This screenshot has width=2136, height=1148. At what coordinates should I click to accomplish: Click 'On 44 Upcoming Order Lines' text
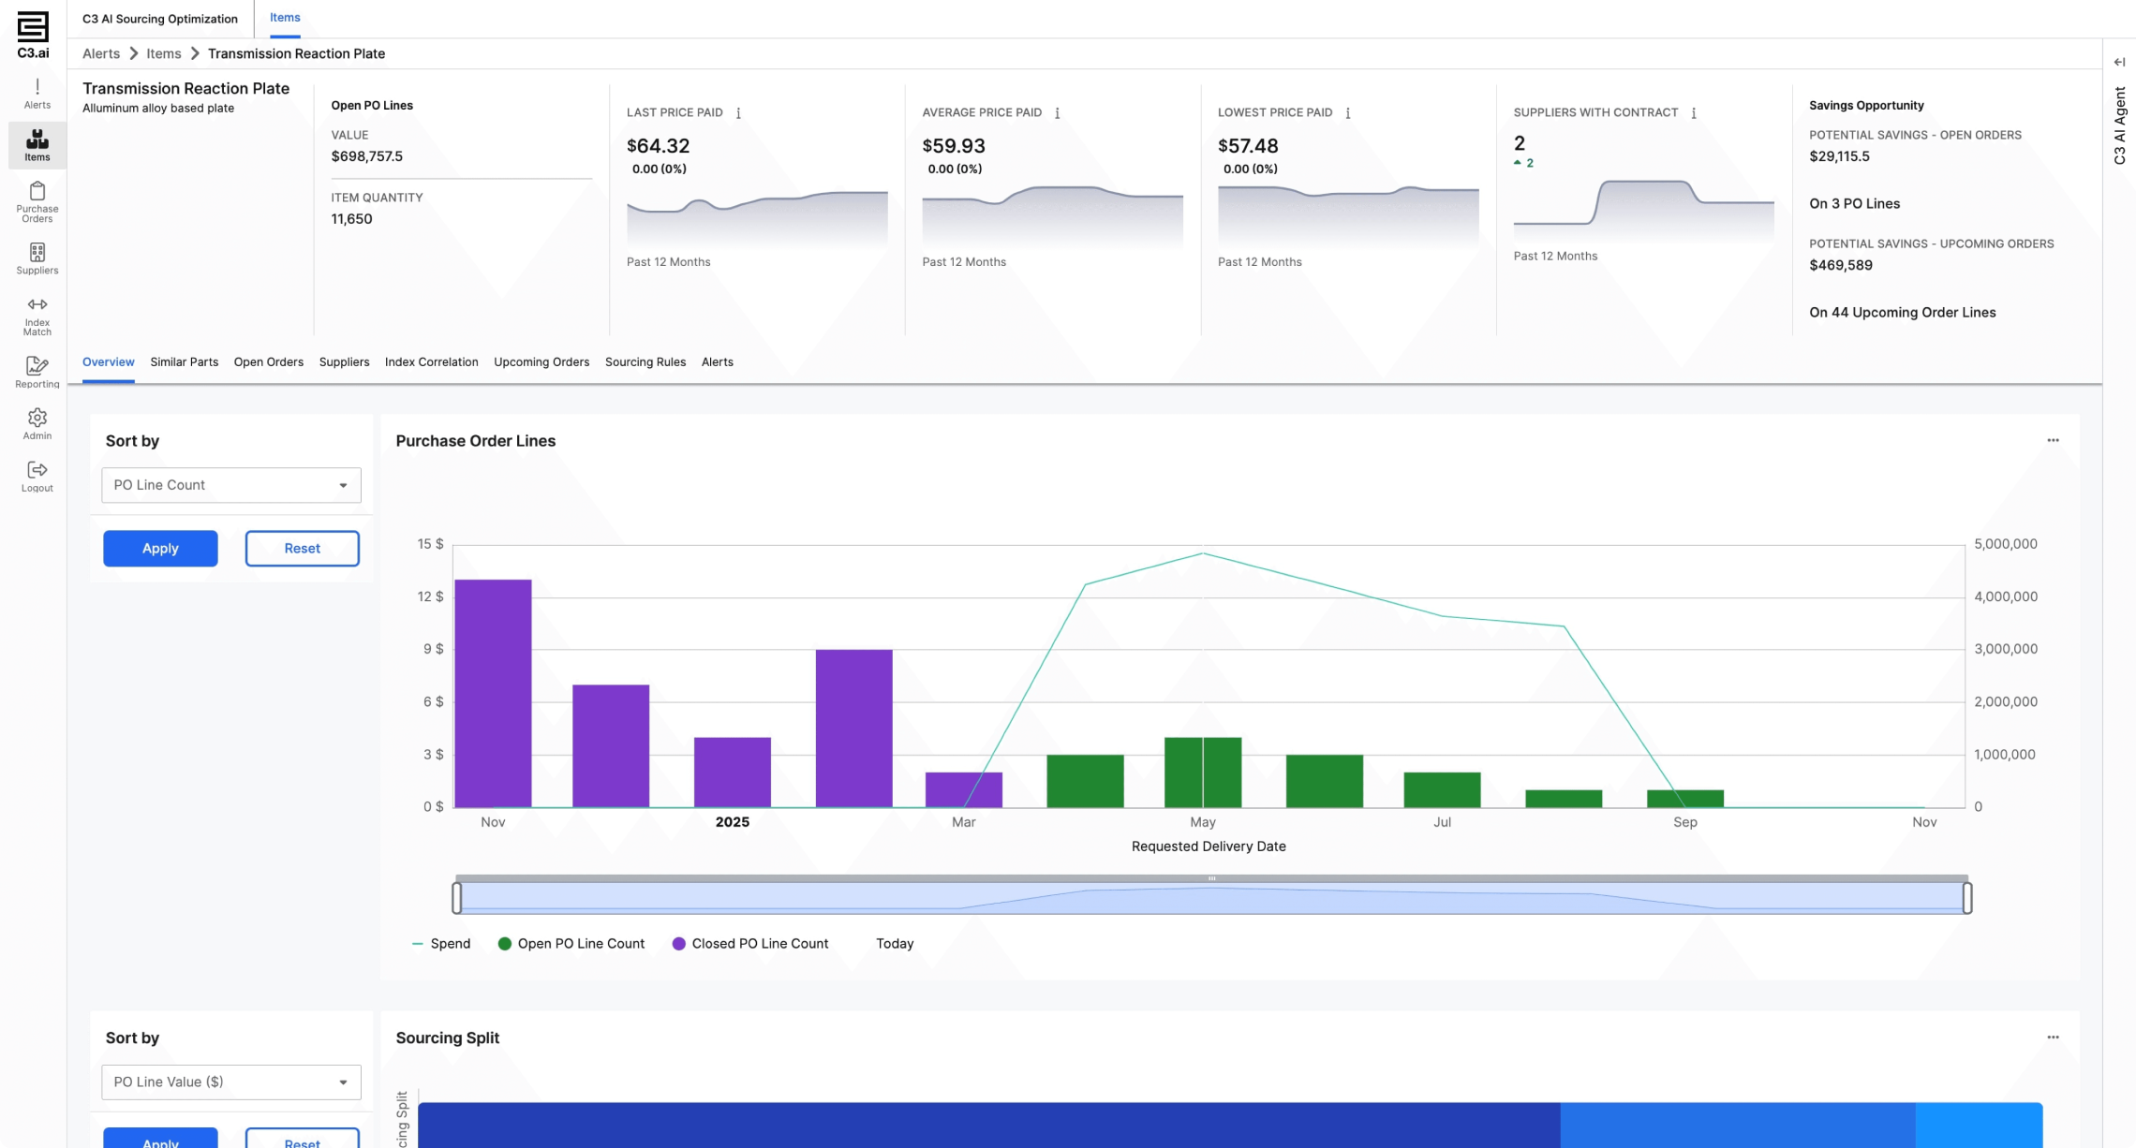(x=1902, y=312)
